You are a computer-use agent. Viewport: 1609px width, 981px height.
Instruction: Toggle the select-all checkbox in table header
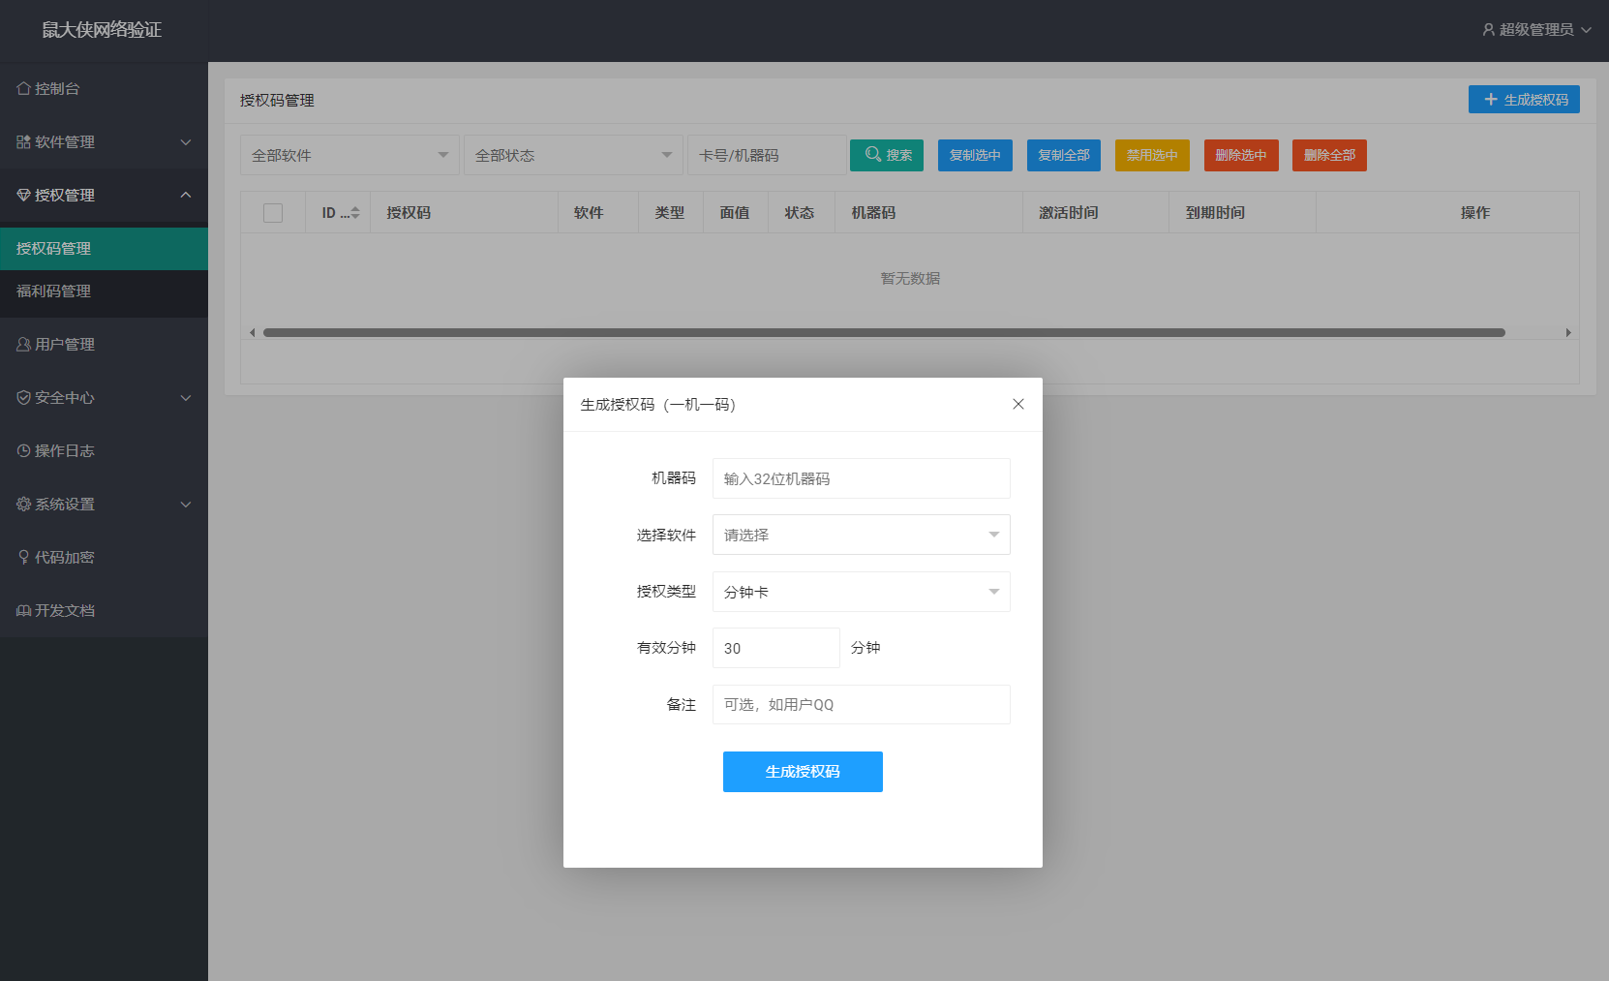pyautogui.click(x=273, y=212)
